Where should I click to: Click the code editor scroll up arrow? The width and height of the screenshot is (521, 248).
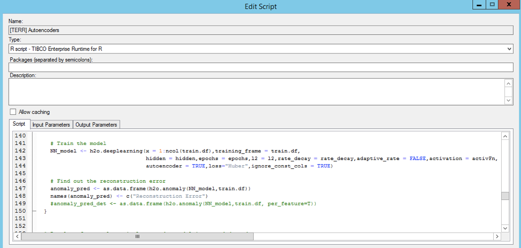505,137
